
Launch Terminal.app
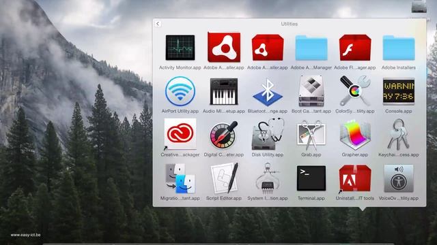(311, 178)
